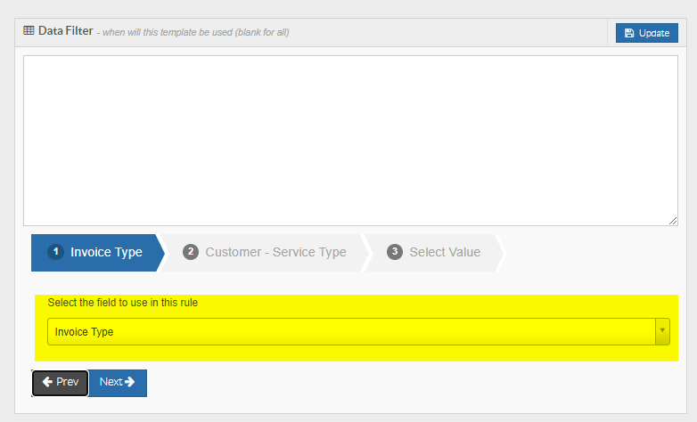This screenshot has width=697, height=422.
Task: Click the right arrow icon on Next
Action: click(129, 382)
